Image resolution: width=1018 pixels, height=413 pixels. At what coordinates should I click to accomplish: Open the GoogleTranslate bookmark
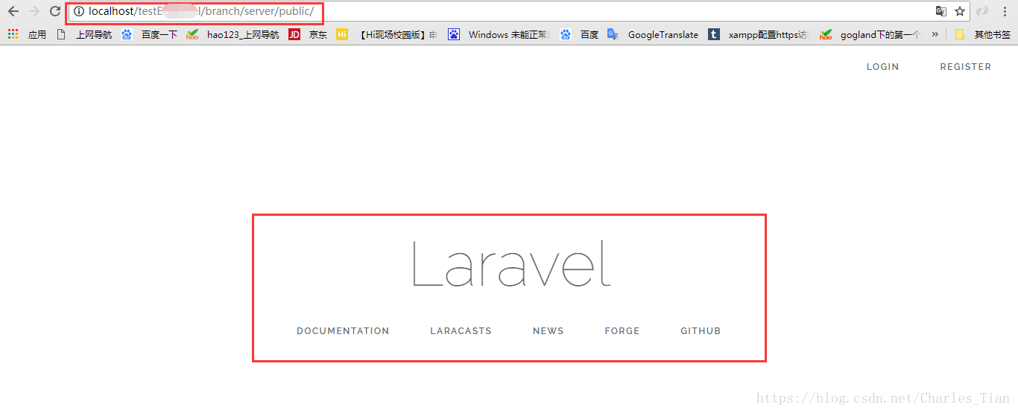653,34
